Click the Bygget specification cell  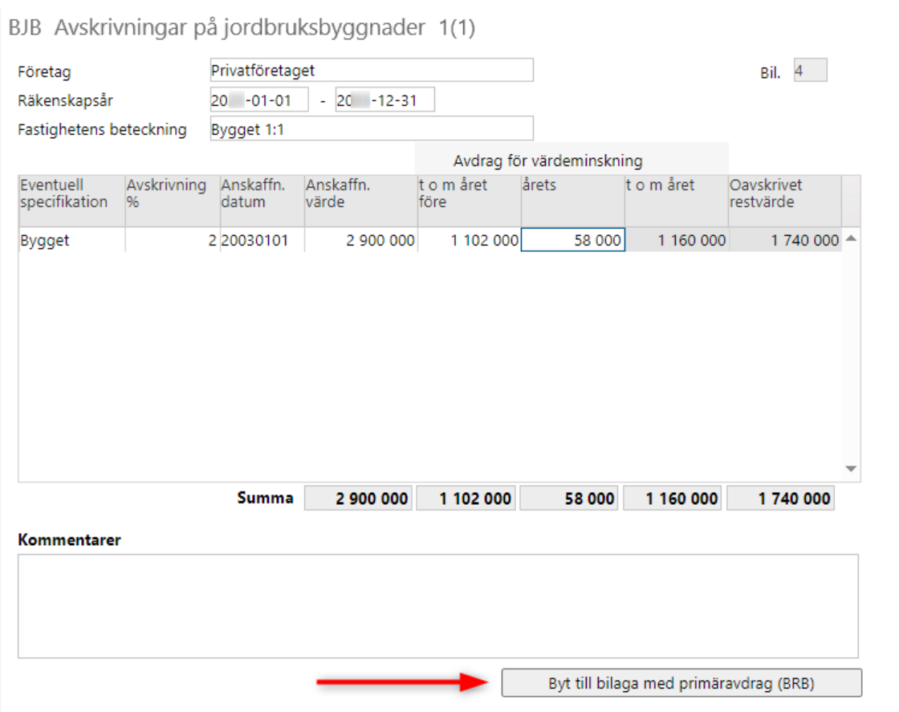[x=71, y=240]
